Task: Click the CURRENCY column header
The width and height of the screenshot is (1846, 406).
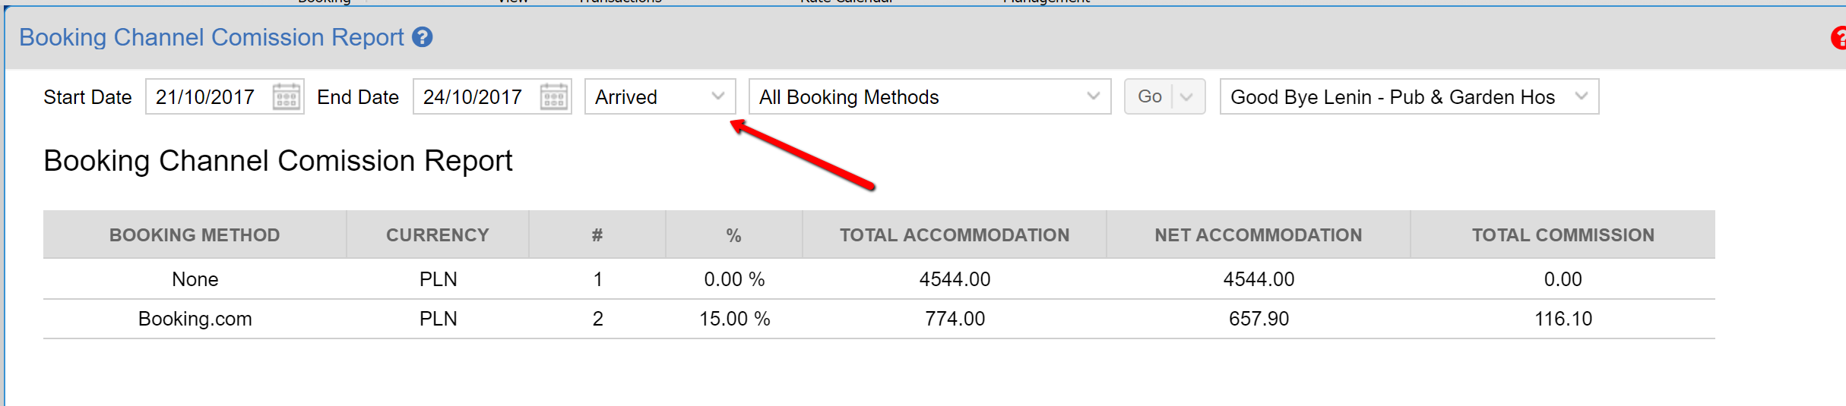Action: [x=437, y=235]
